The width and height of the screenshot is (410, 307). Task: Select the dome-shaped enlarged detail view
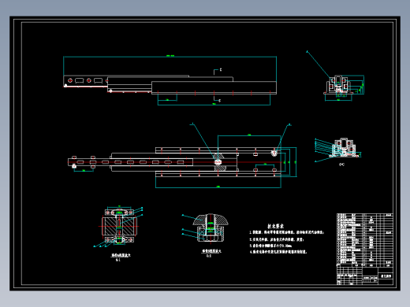click(211, 227)
